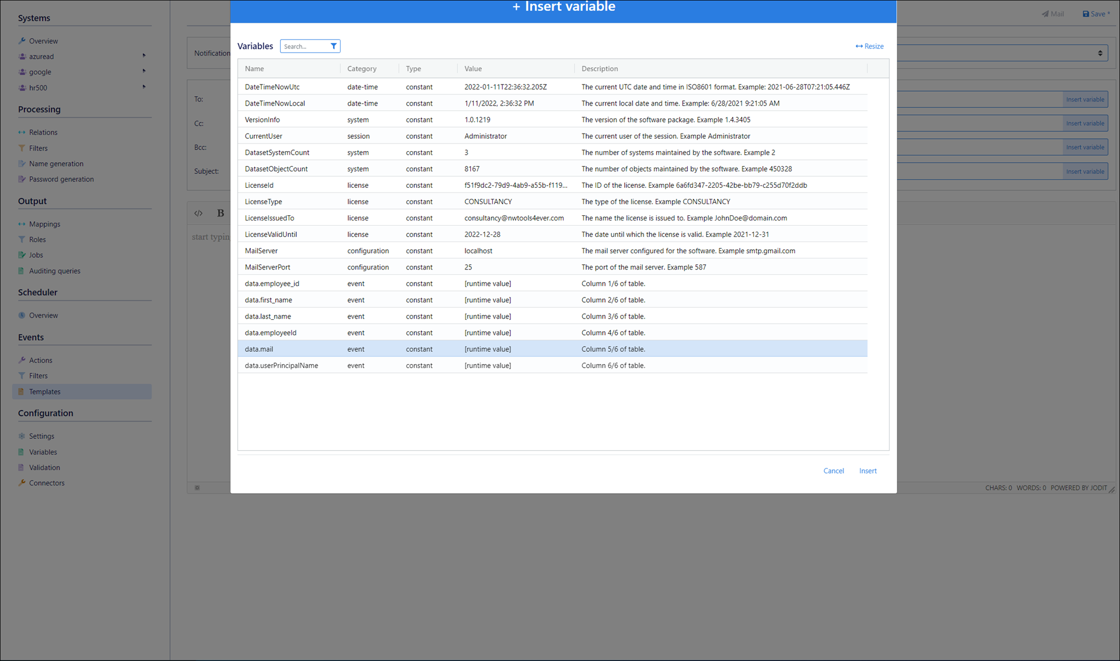The image size is (1120, 661).
Task: Sort table by Category column header
Action: (x=362, y=69)
